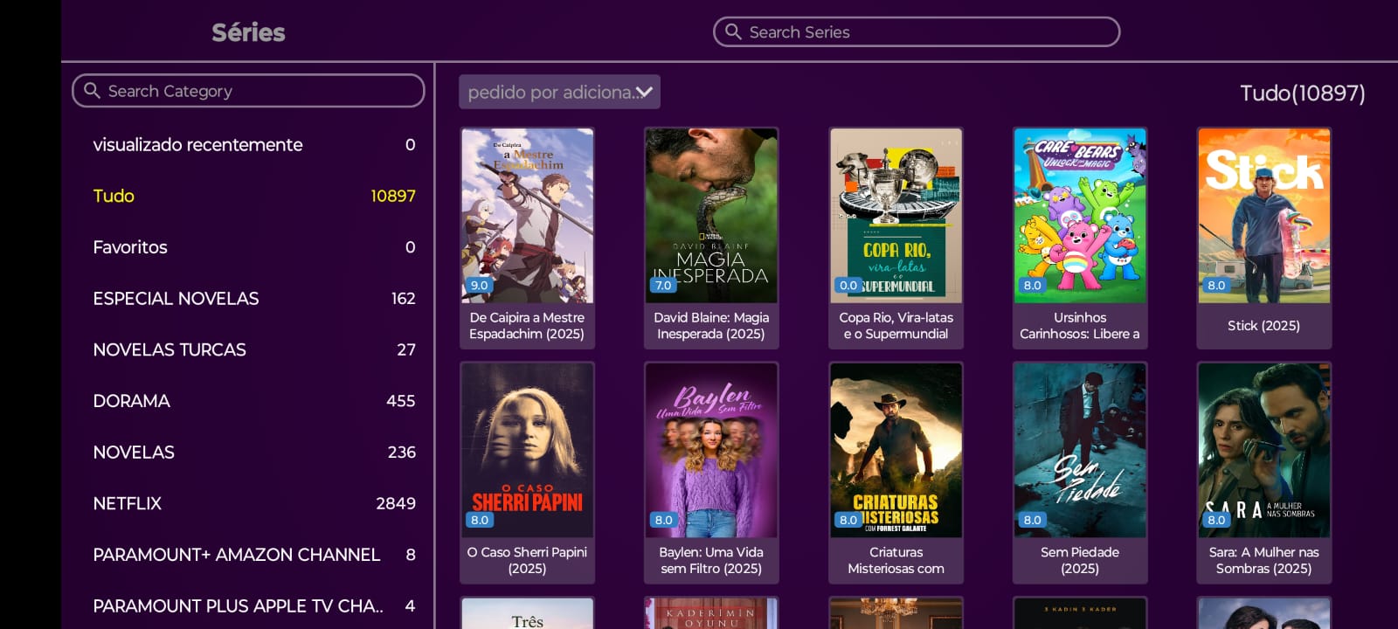Image resolution: width=1398 pixels, height=629 pixels.
Task: Click the 9.0 rating badge on De Caipira
Action: click(480, 285)
